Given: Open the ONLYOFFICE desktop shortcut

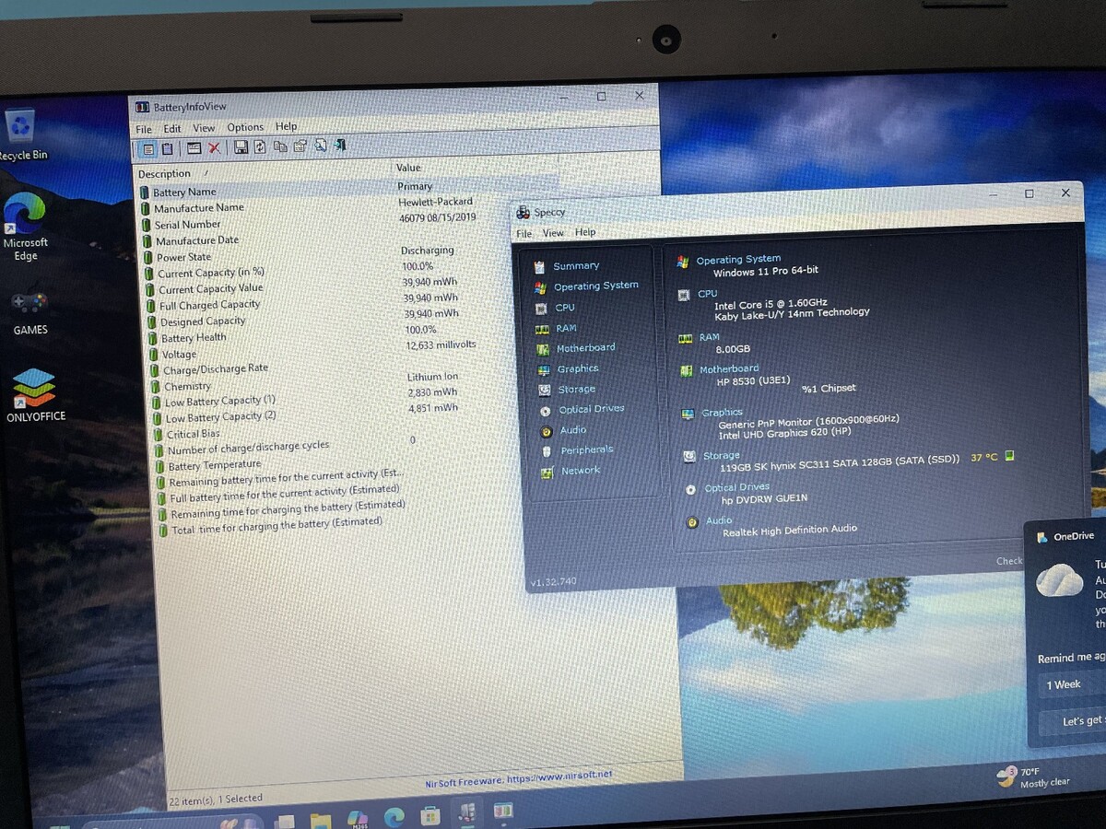Looking at the screenshot, I should click(35, 391).
